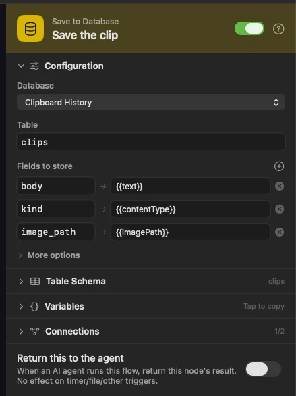Click the {{imagePath}} value field

point(190,232)
